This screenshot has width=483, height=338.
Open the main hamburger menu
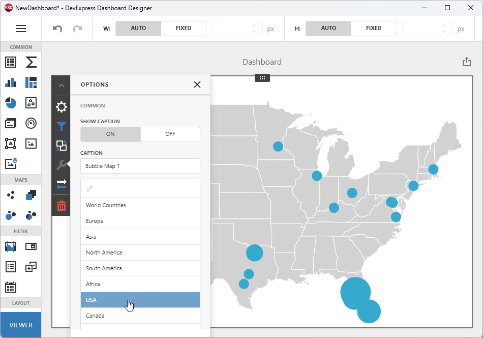pos(21,29)
